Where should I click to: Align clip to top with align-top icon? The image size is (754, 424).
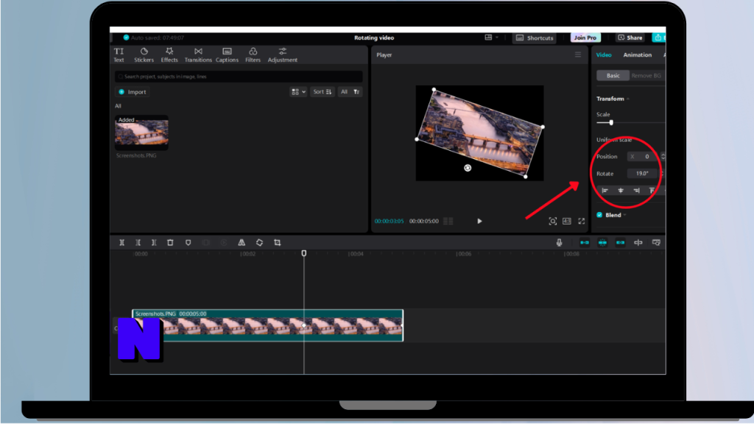652,191
